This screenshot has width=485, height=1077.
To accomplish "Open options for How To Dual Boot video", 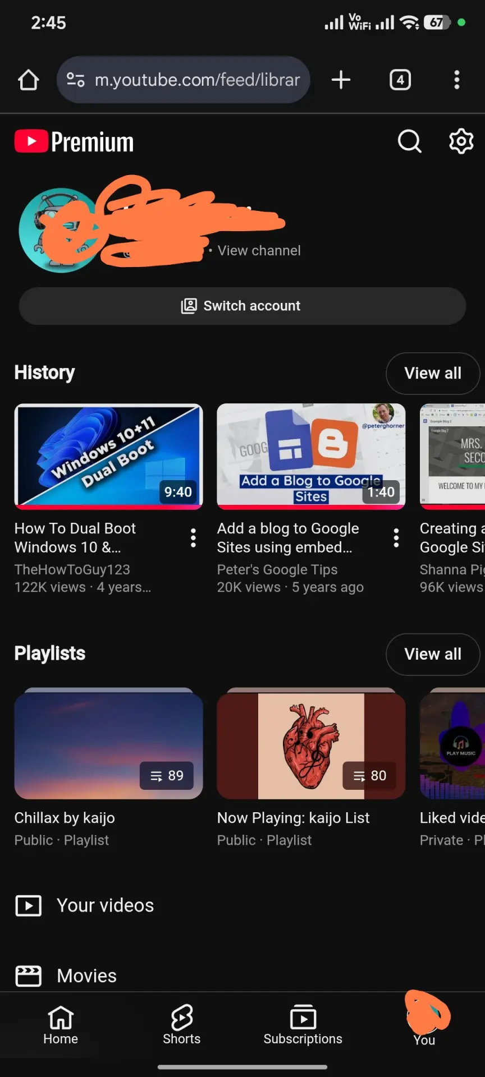I will (193, 538).
